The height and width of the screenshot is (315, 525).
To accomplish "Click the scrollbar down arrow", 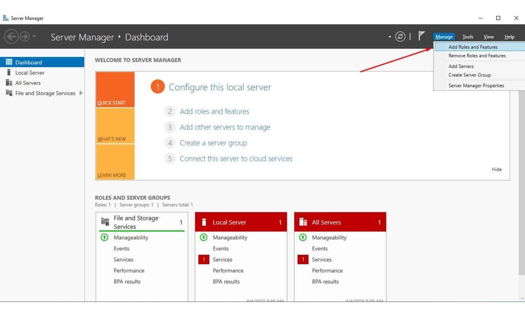I will [x=522, y=299].
